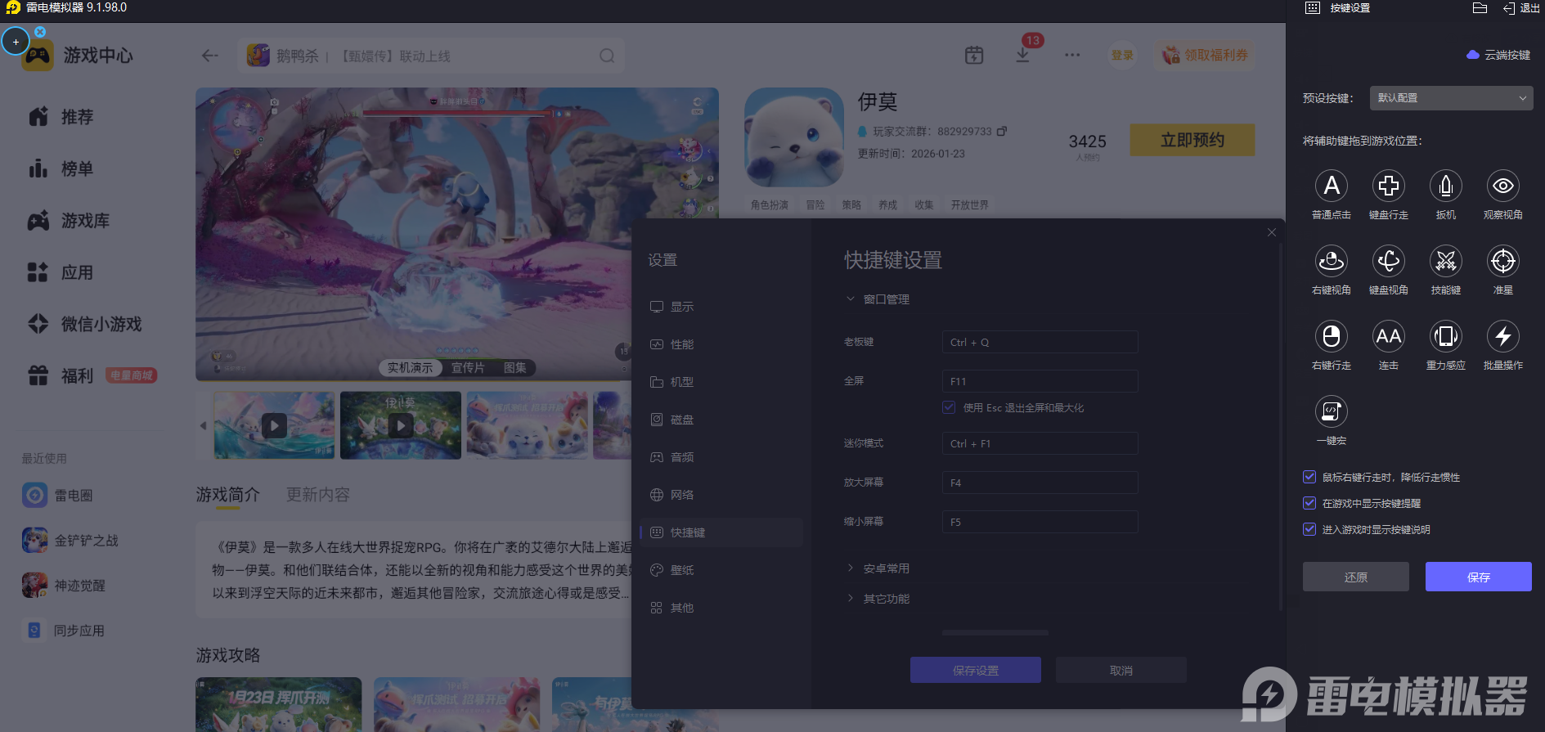Switch to the 更新内容 tab
Viewport: 1545px width, 732px height.
318,495
